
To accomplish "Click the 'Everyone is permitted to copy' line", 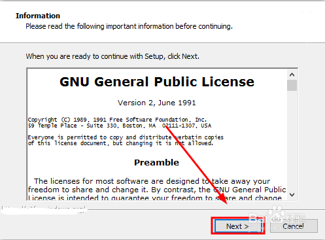I will [x=126, y=137].
